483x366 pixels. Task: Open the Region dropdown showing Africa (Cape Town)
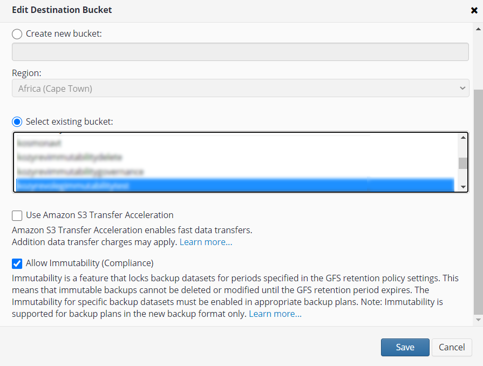click(x=240, y=88)
